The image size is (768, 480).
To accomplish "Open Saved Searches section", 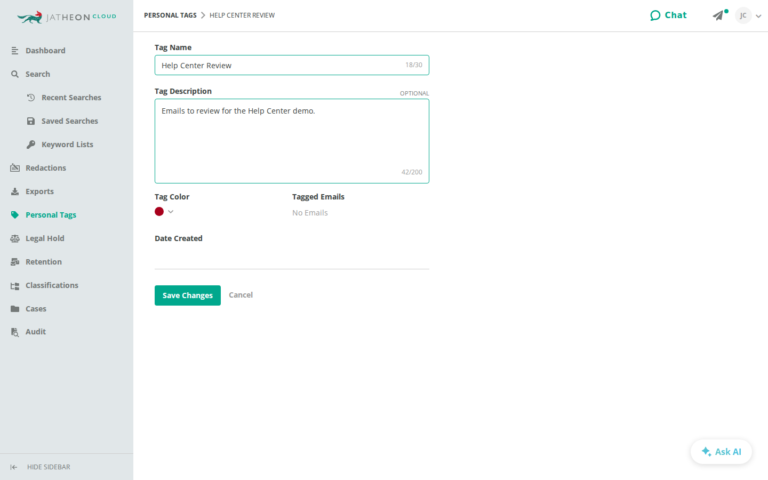I will click(70, 121).
